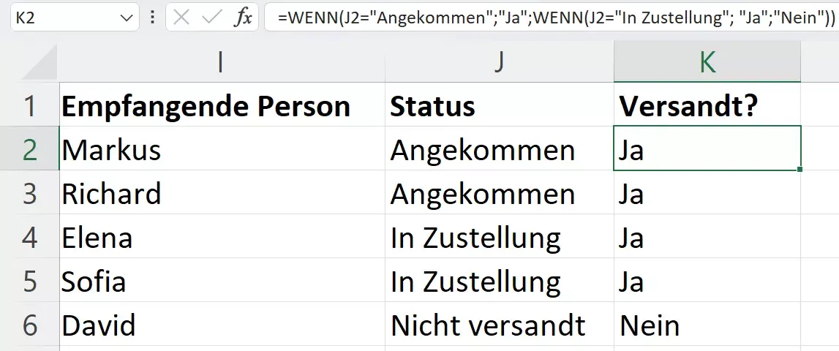
Task: Select row 1 header
Action: (29, 107)
